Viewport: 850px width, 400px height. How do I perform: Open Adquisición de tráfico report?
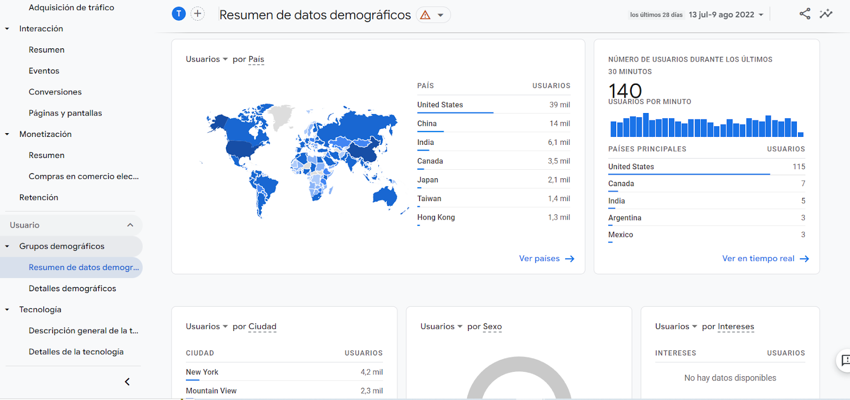pyautogui.click(x=71, y=7)
